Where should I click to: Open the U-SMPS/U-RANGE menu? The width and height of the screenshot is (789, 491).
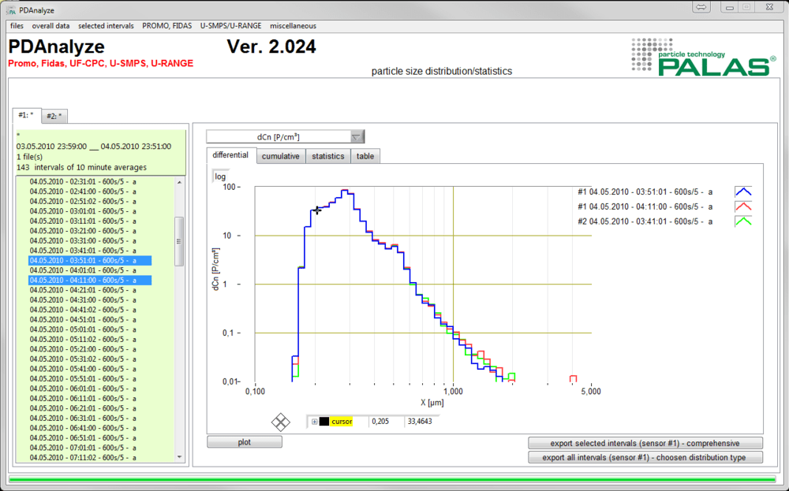(x=230, y=26)
